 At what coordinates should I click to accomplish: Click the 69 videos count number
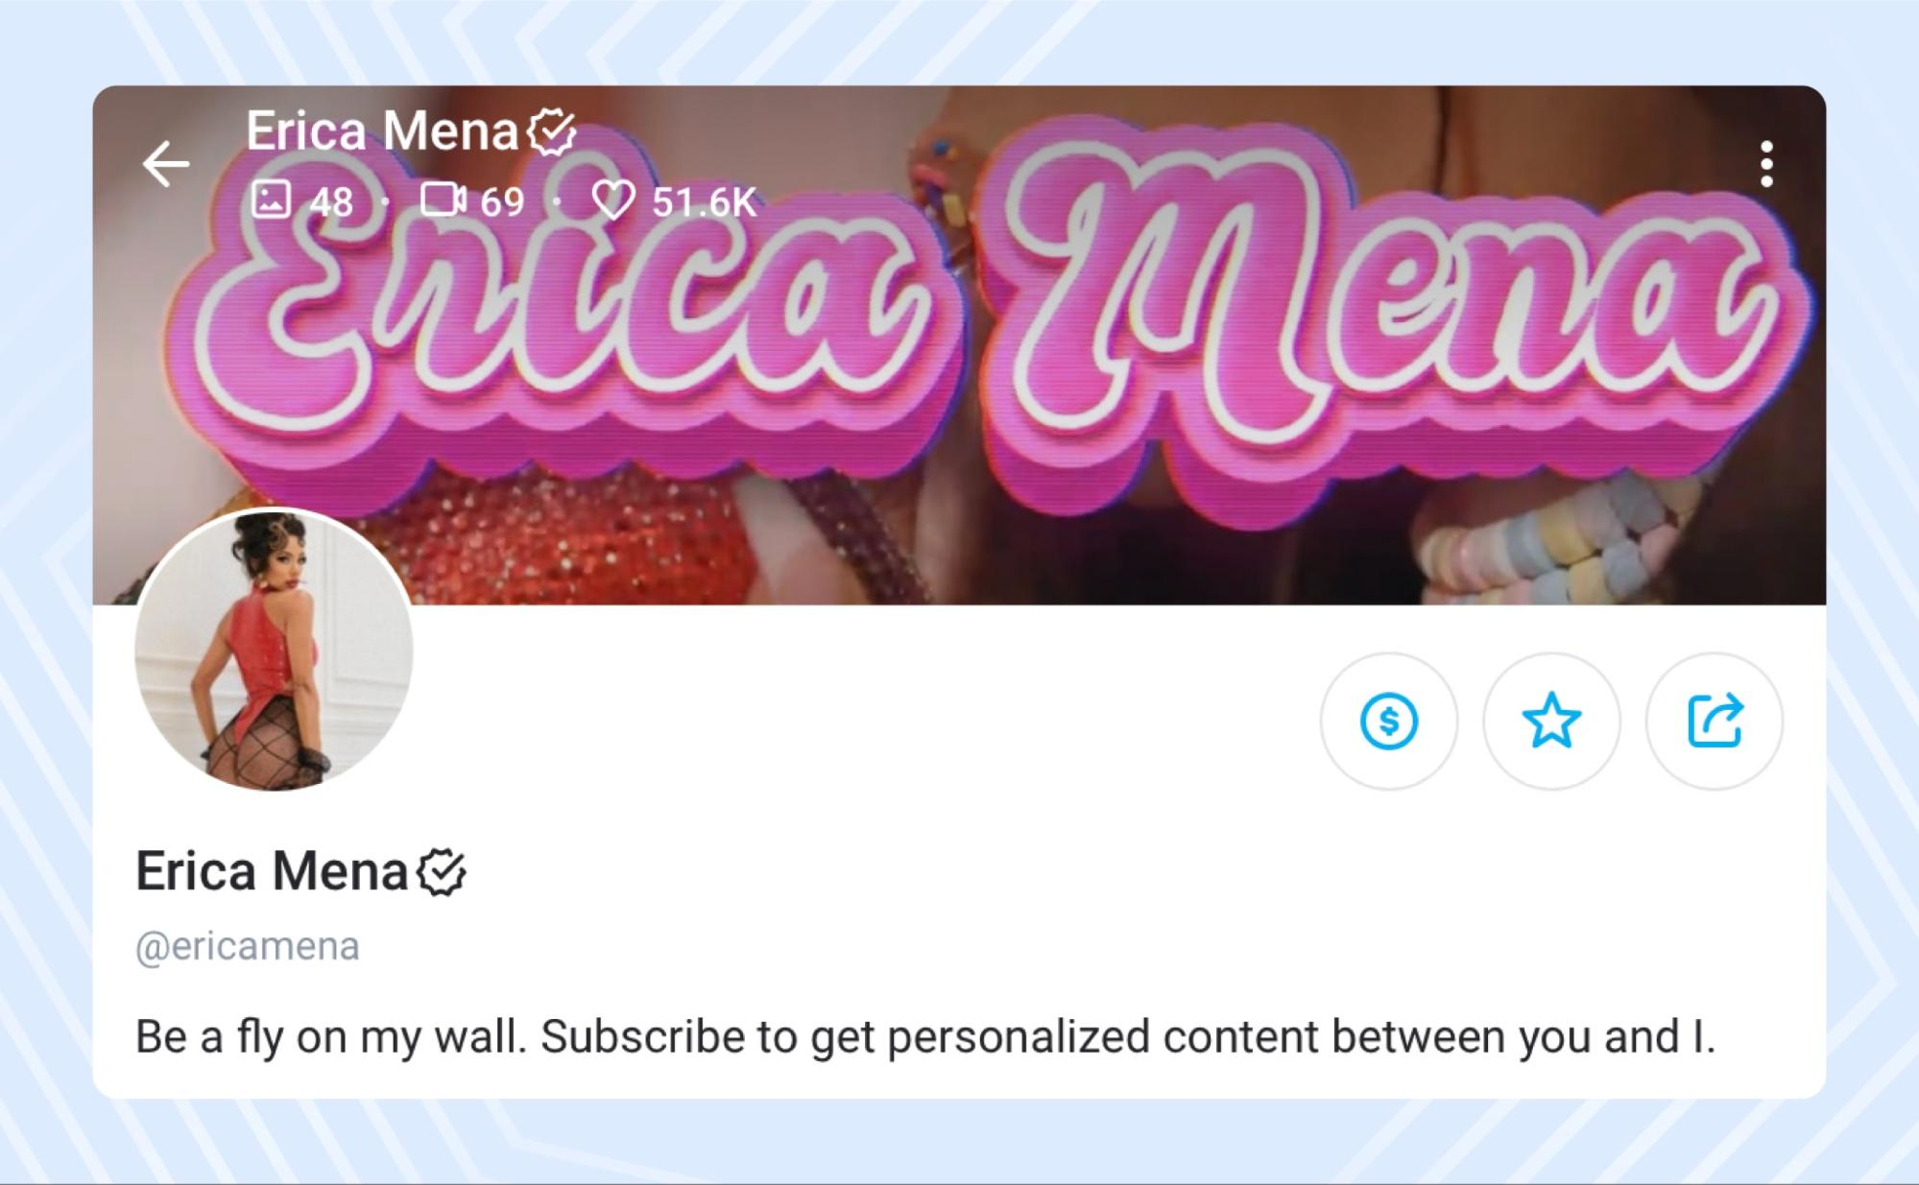[502, 201]
